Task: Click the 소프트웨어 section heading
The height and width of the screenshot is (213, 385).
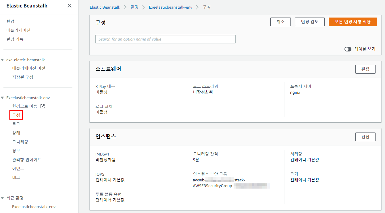Action: tap(108, 69)
